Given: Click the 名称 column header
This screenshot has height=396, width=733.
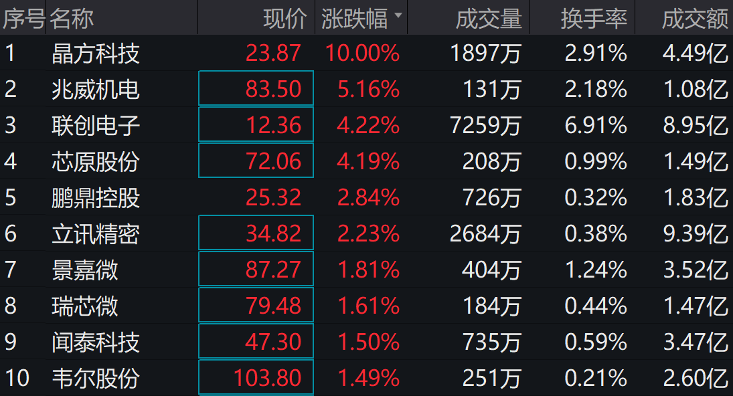Looking at the screenshot, I should tap(72, 18).
